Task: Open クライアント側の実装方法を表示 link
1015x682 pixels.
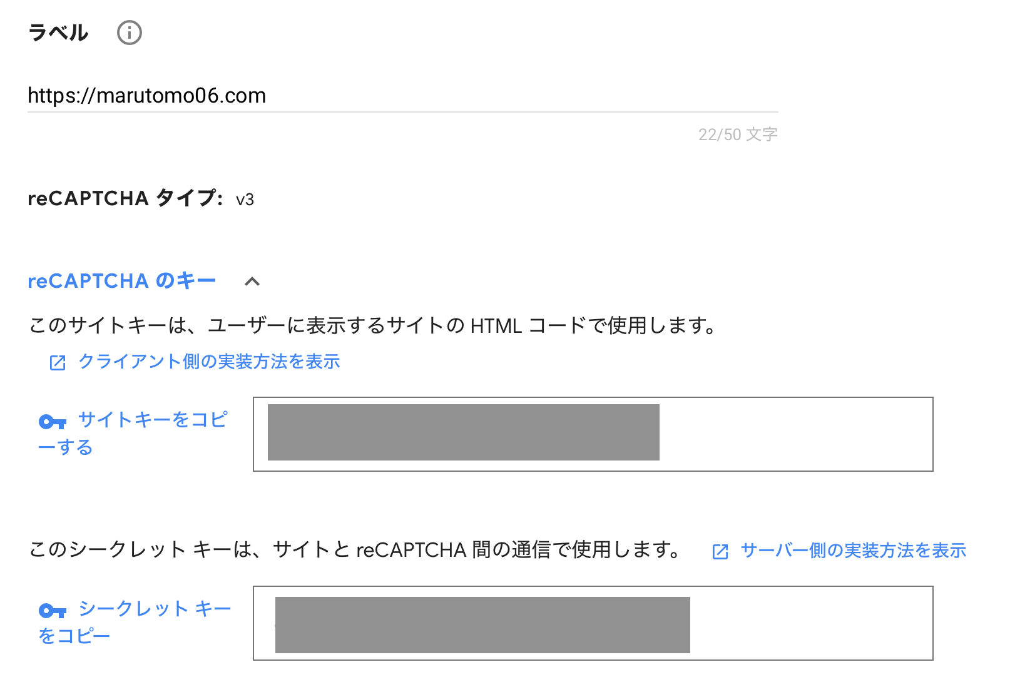Action: point(209,362)
